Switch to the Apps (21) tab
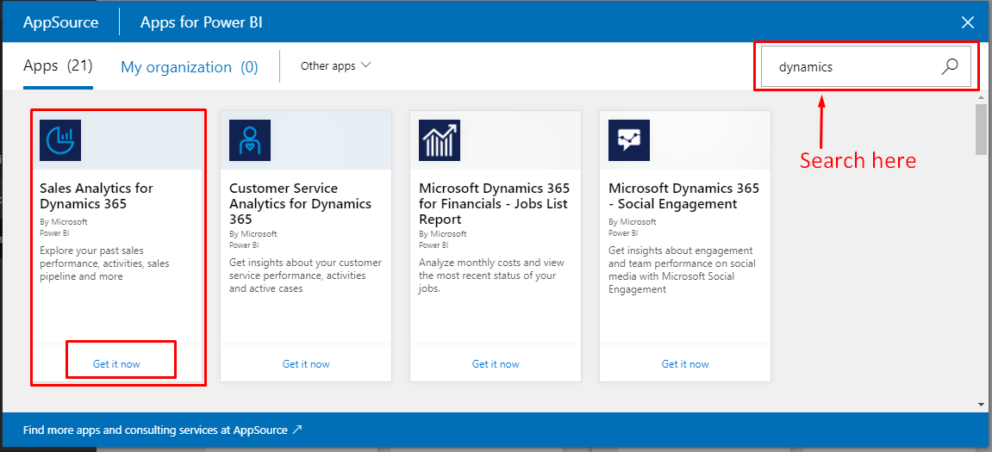This screenshot has height=452, width=992. [59, 65]
